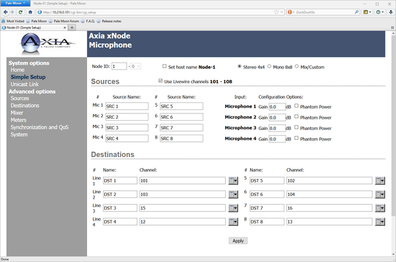The image size is (396, 262).
Task: Open Simple Setup page link
Action: pyautogui.click(x=28, y=77)
